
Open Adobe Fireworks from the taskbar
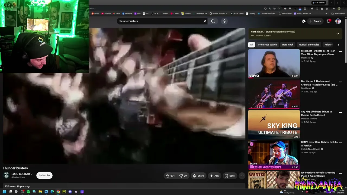click(x=64, y=192)
